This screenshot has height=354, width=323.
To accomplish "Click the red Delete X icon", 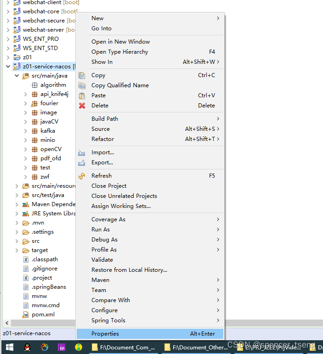I will pyautogui.click(x=82, y=106).
